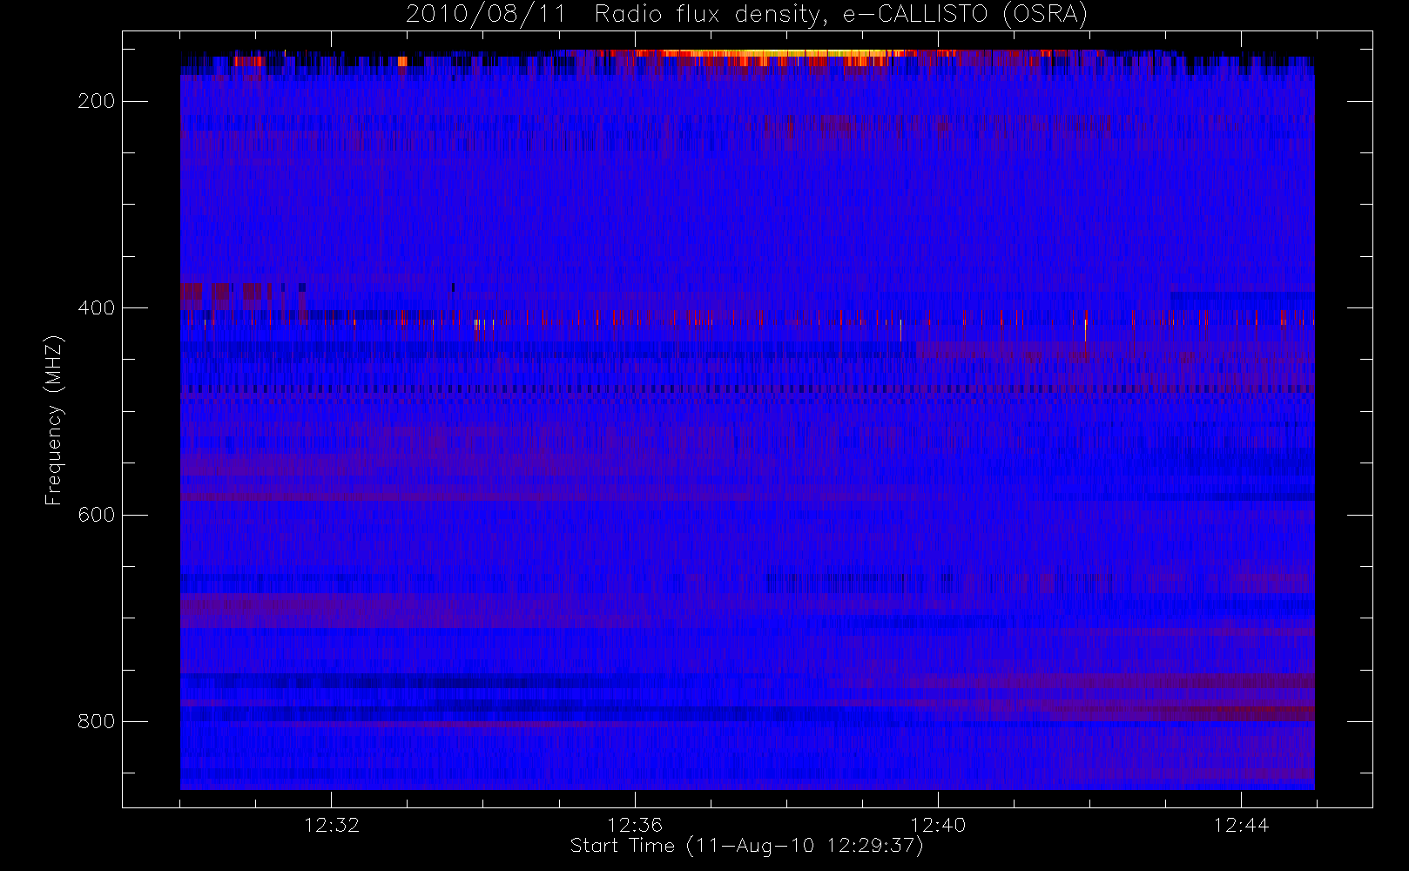The image size is (1409, 871).
Task: Click the 12:40 time tick label
Action: coord(938,825)
